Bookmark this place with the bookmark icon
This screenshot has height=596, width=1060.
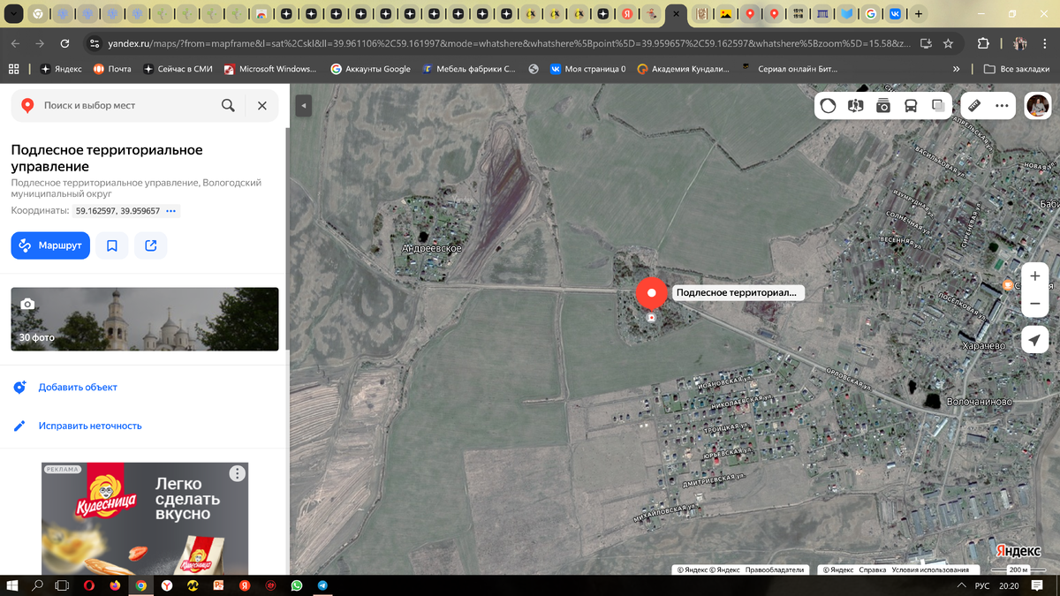(112, 245)
